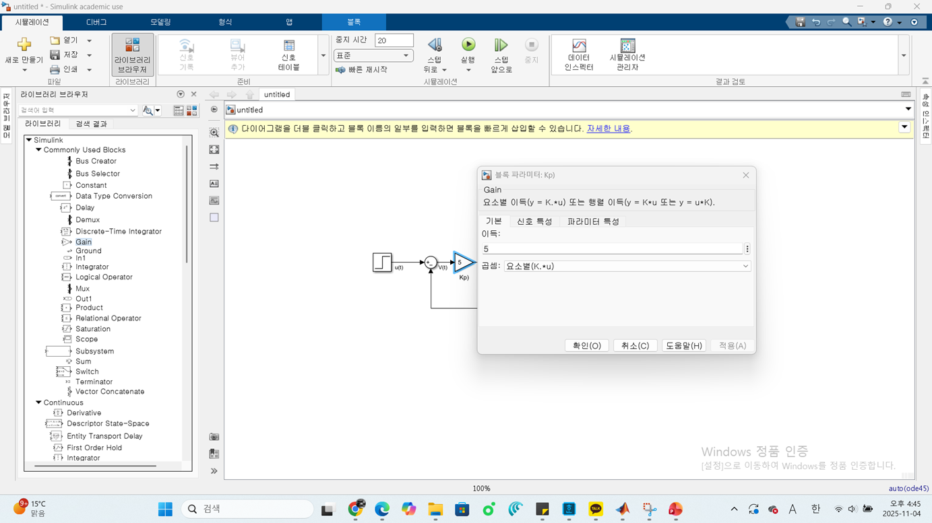Click the Step Forward (스텝 앞으로) icon

pos(501,45)
